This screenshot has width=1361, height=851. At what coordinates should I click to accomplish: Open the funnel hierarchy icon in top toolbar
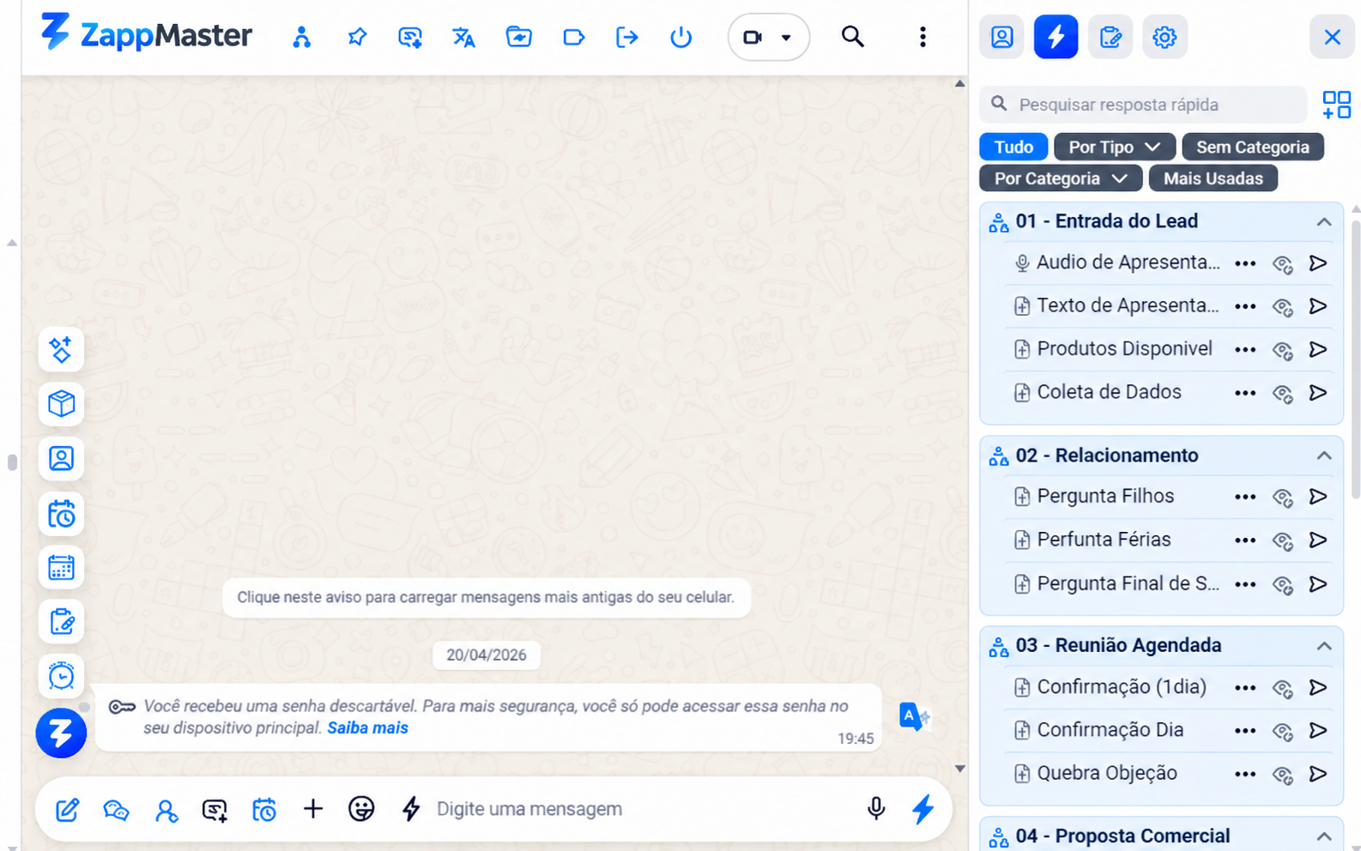(x=301, y=37)
